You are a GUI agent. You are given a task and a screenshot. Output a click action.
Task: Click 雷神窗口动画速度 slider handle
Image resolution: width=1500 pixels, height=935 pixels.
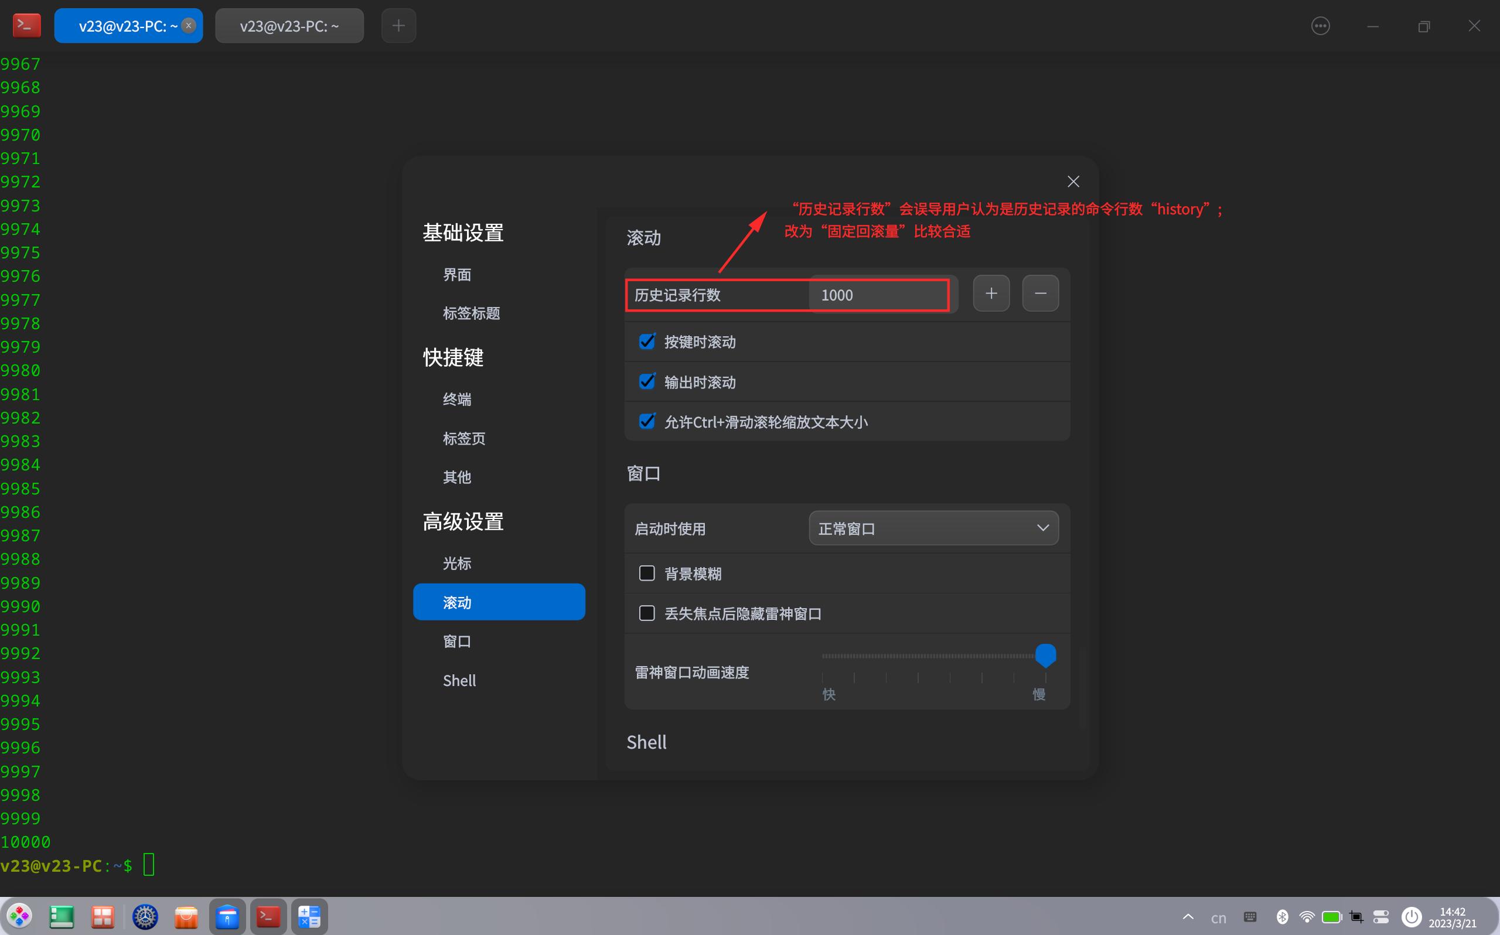(x=1045, y=655)
